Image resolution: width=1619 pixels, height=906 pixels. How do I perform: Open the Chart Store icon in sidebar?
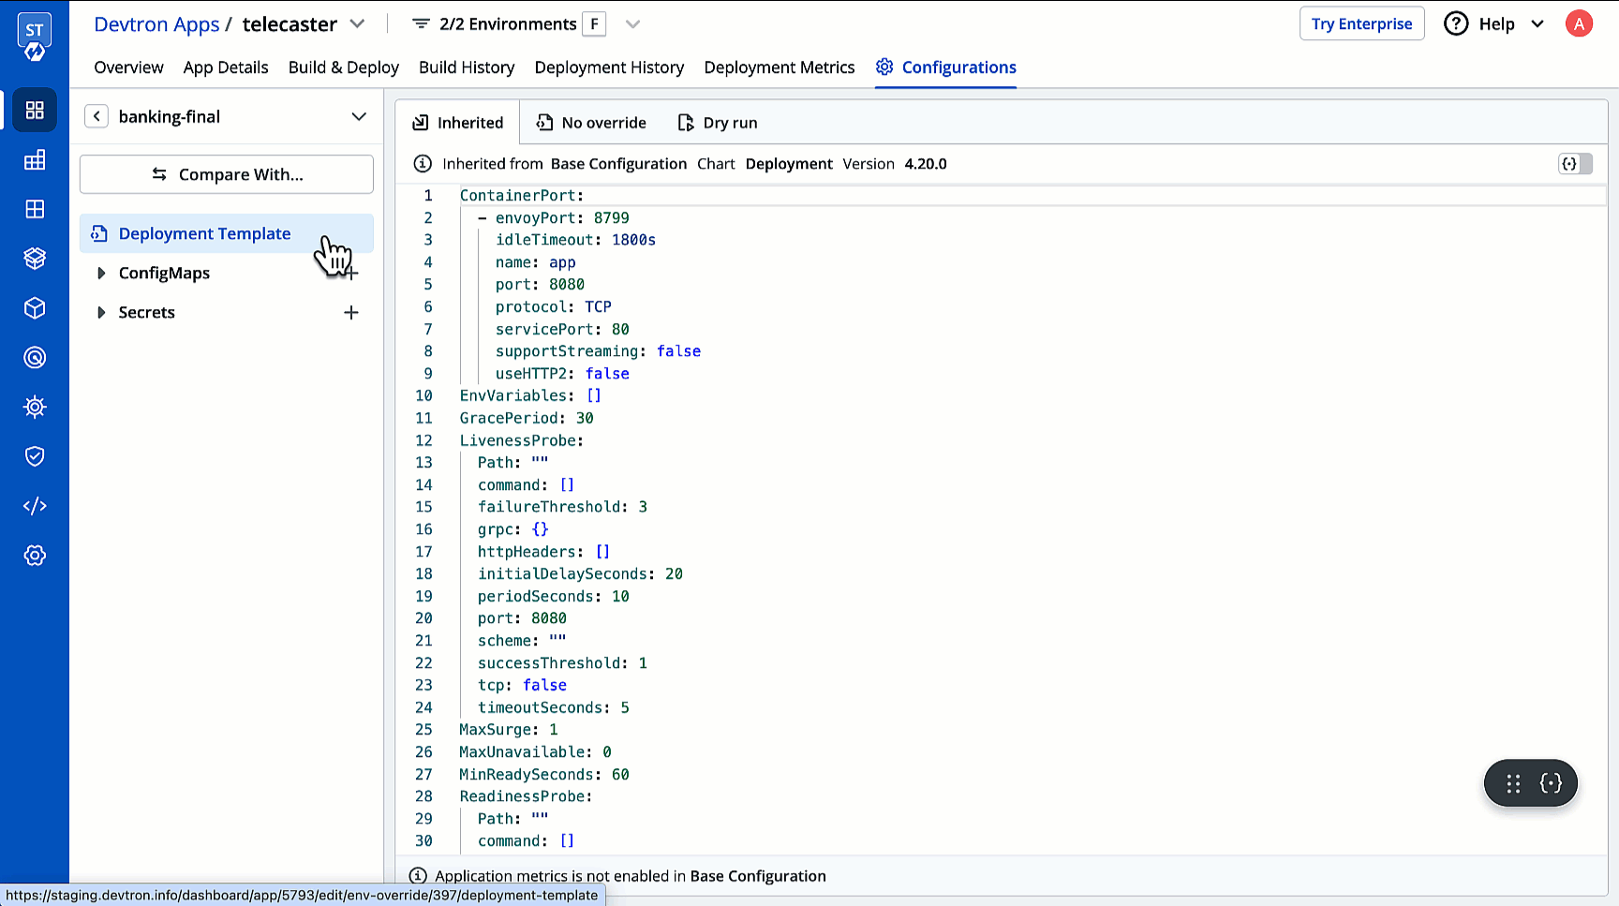(x=35, y=258)
